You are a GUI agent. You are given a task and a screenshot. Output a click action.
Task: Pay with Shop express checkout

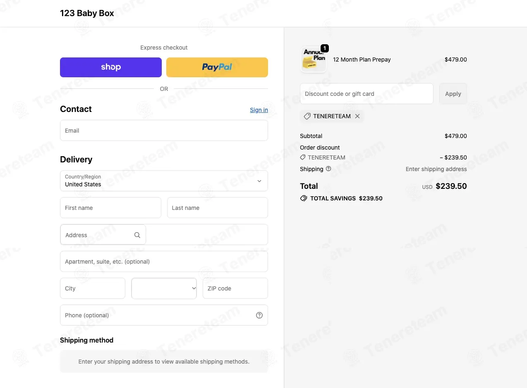[x=111, y=67]
